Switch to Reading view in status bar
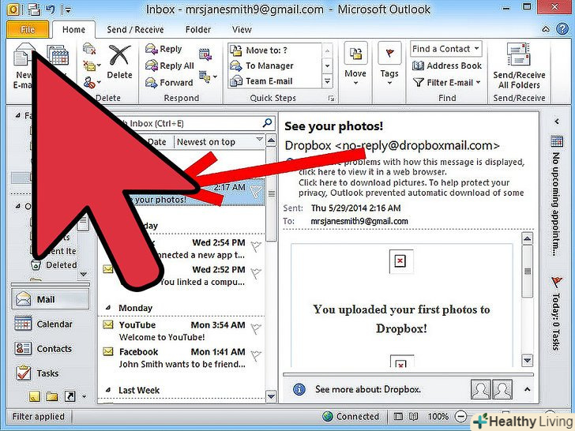The height and width of the screenshot is (431, 575). [414, 416]
